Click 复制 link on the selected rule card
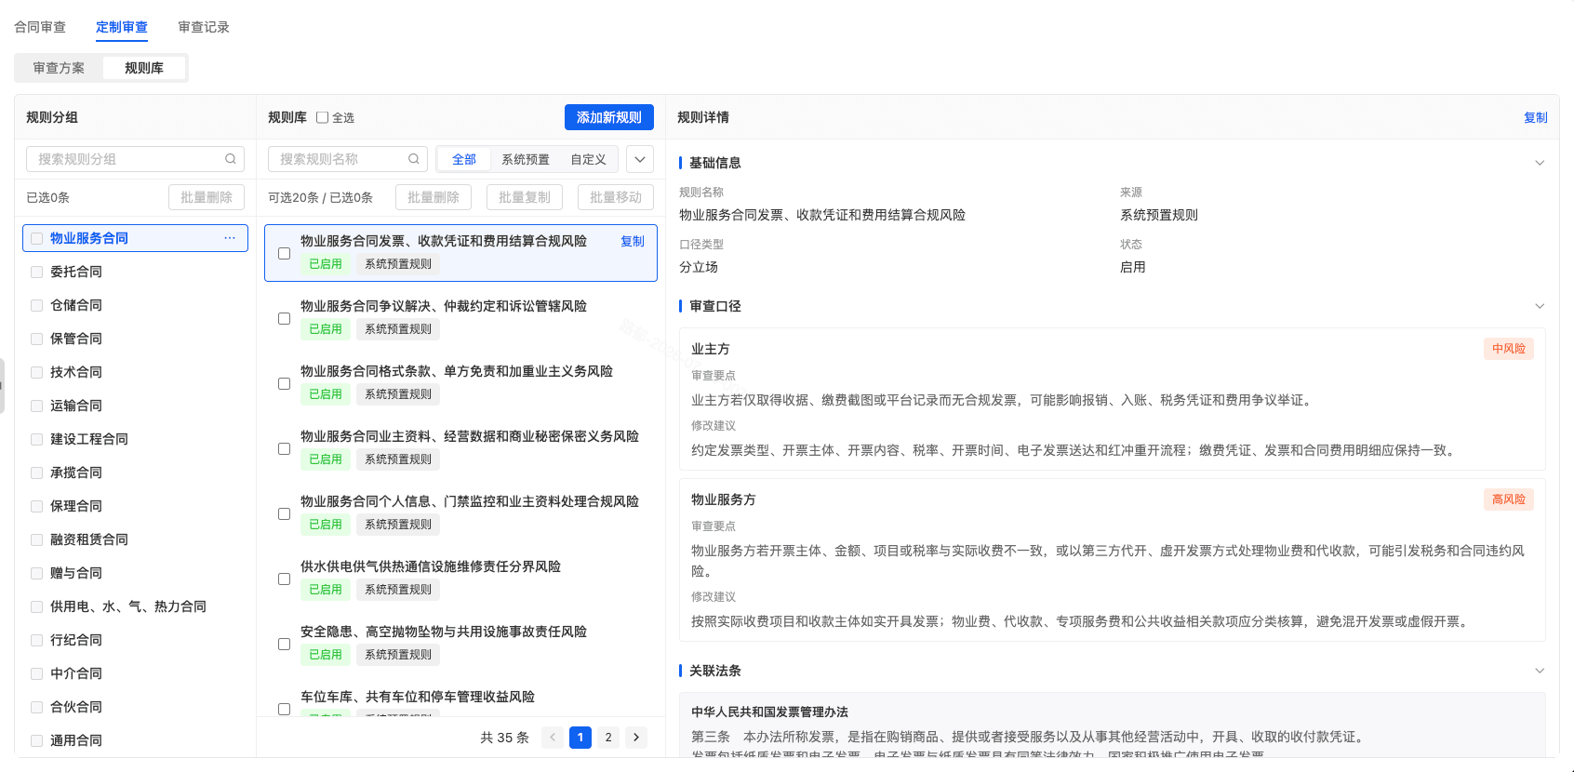This screenshot has height=772, width=1574. click(x=633, y=241)
